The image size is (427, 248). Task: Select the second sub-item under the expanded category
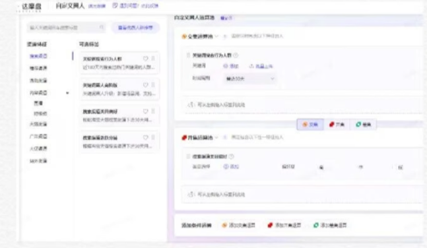pos(40,113)
